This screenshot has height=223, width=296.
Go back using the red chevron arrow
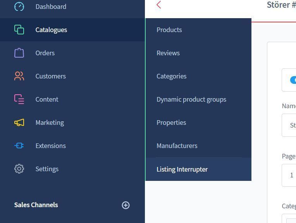[159, 5]
